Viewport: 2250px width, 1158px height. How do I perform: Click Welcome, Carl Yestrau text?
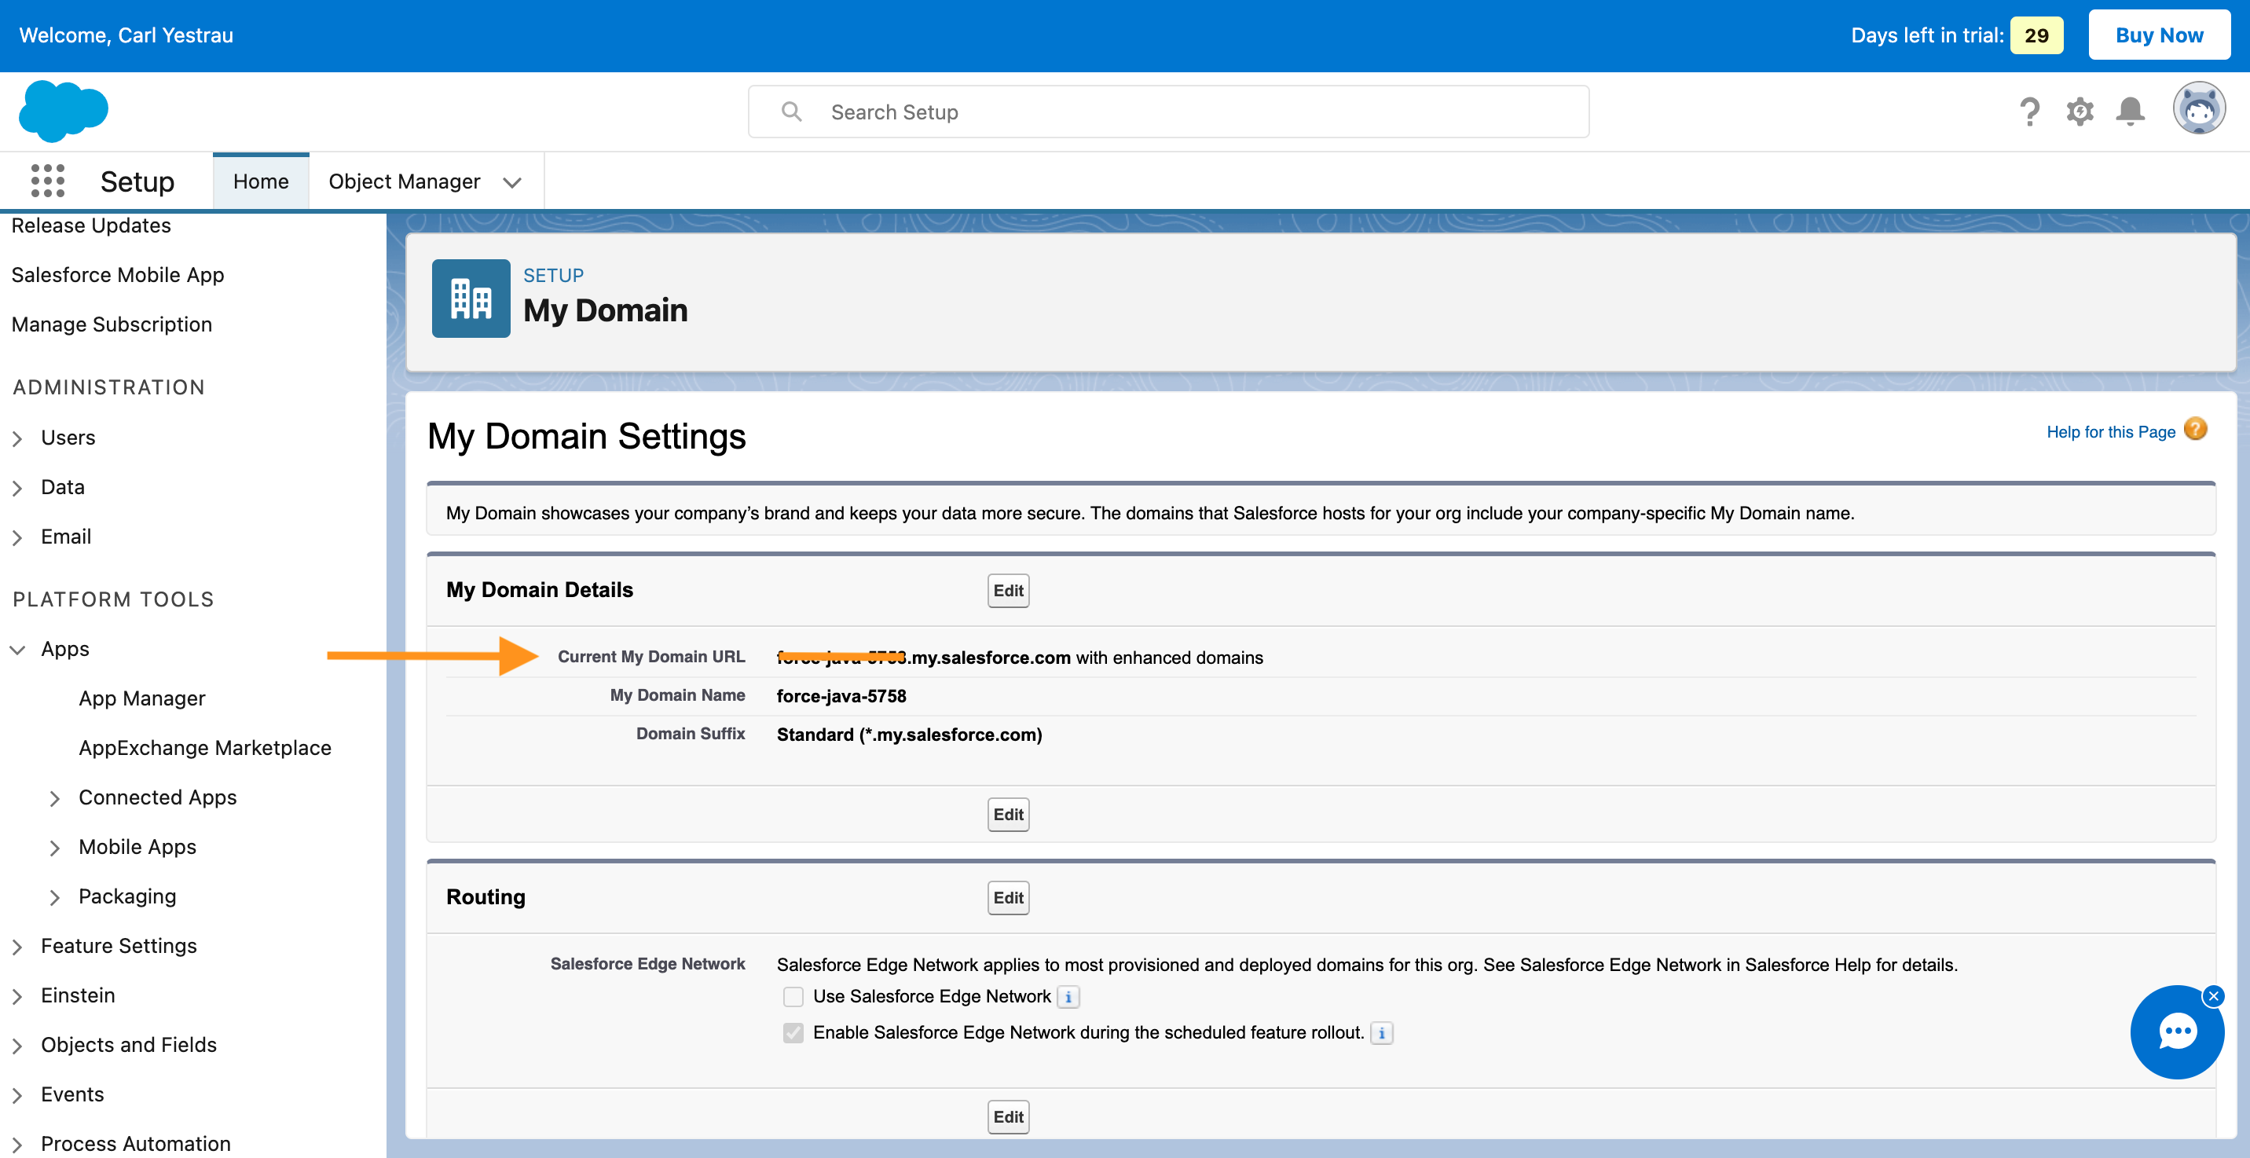[x=126, y=35]
